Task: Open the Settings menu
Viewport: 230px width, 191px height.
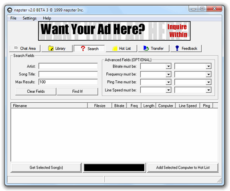Action: point(30,18)
